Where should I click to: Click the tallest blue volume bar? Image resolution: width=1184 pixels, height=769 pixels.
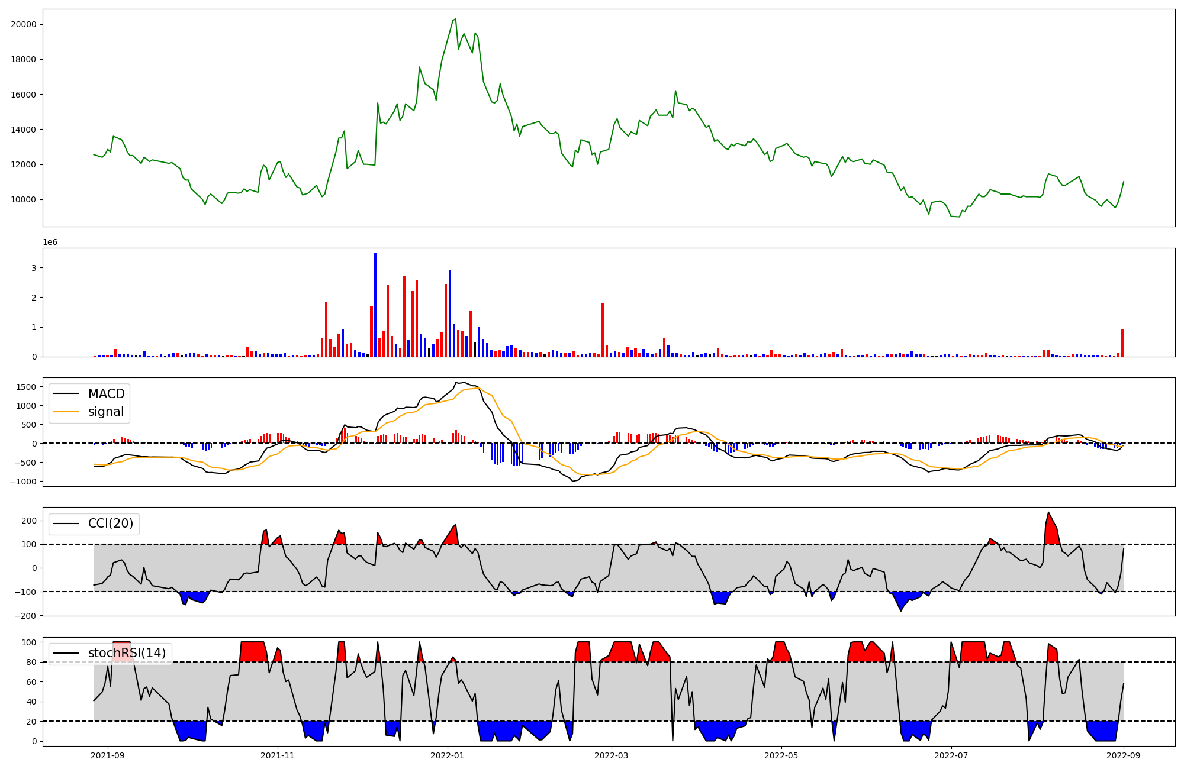375,305
